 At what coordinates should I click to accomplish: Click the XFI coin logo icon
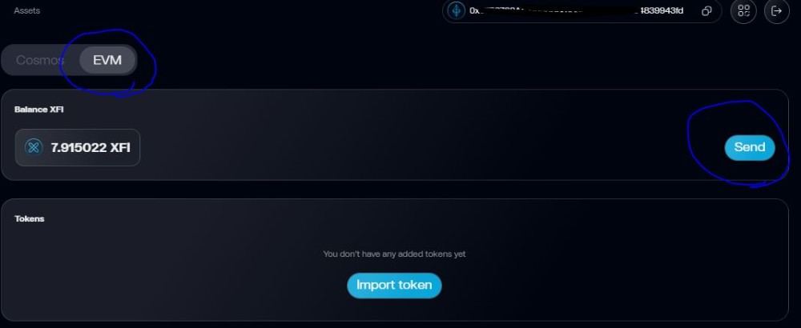coord(34,147)
